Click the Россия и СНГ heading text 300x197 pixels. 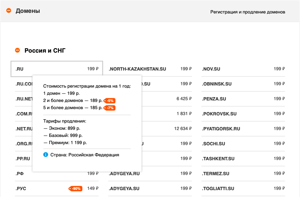coord(45,51)
